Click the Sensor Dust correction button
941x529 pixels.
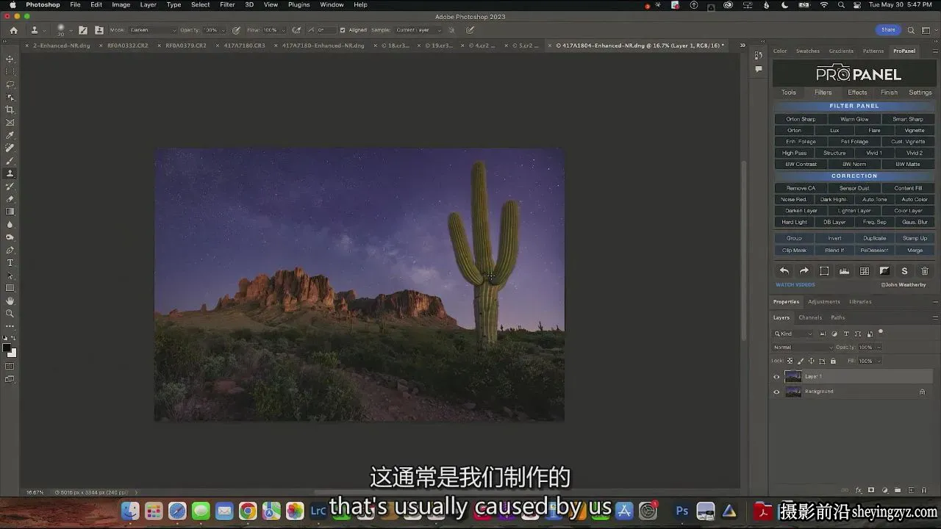pyautogui.click(x=854, y=188)
